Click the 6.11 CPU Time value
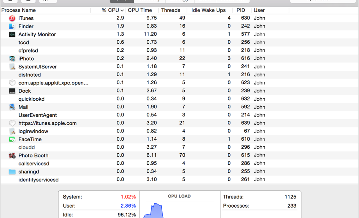Viewport: 359px width, 218px height. tap(151, 155)
